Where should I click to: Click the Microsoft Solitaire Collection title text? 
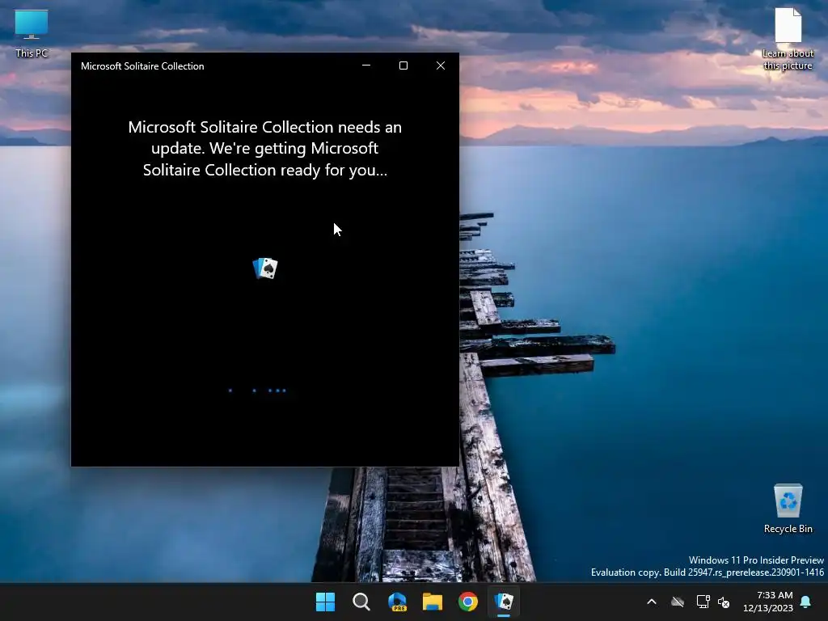pos(142,66)
